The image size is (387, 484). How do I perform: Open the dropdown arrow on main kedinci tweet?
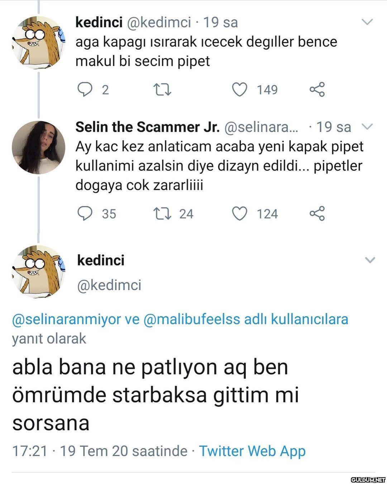click(x=369, y=260)
